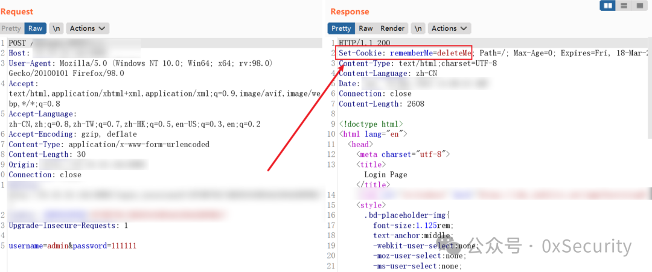The image size is (652, 272).
Task: Switch Request view to Raw tab
Action: click(x=36, y=28)
